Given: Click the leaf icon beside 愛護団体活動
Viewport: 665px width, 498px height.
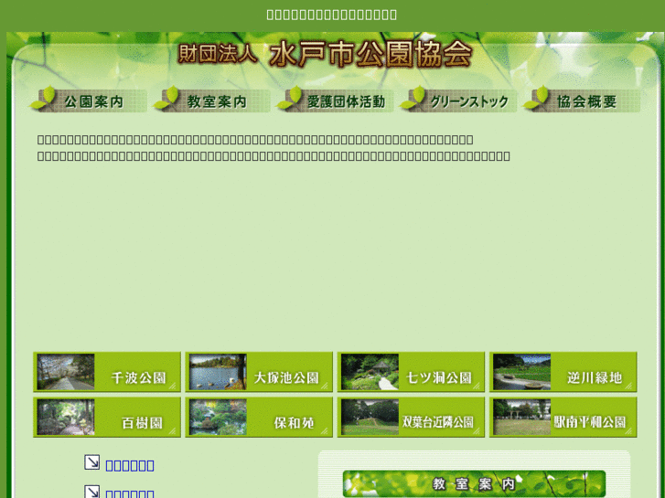Looking at the screenshot, I should [290, 98].
